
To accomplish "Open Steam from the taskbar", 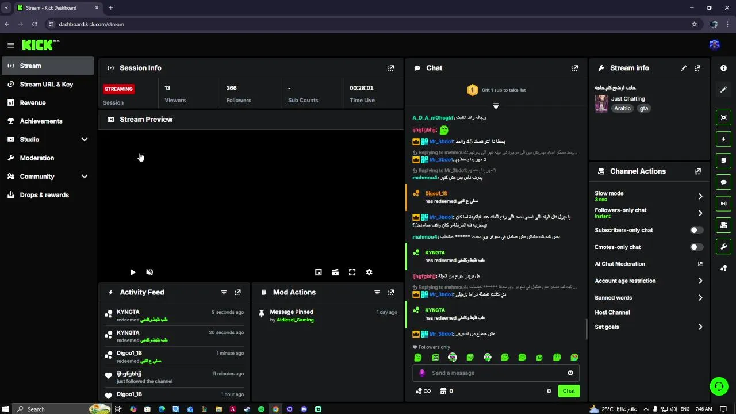I will point(247,409).
